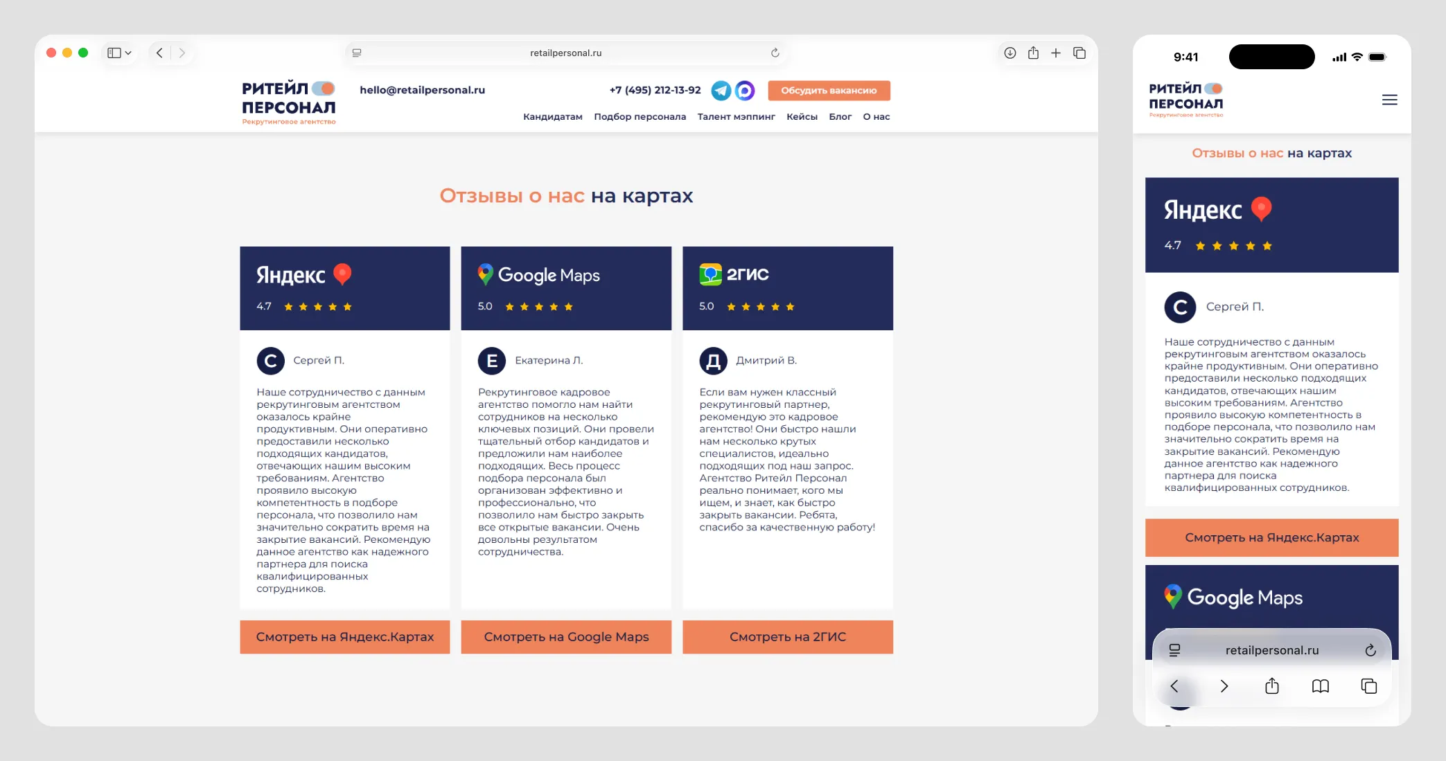Click the Обсудить вакансию button

click(x=829, y=90)
